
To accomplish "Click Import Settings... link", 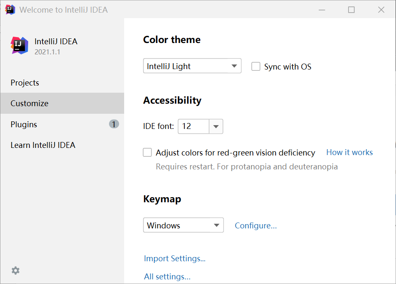I will click(x=175, y=258).
